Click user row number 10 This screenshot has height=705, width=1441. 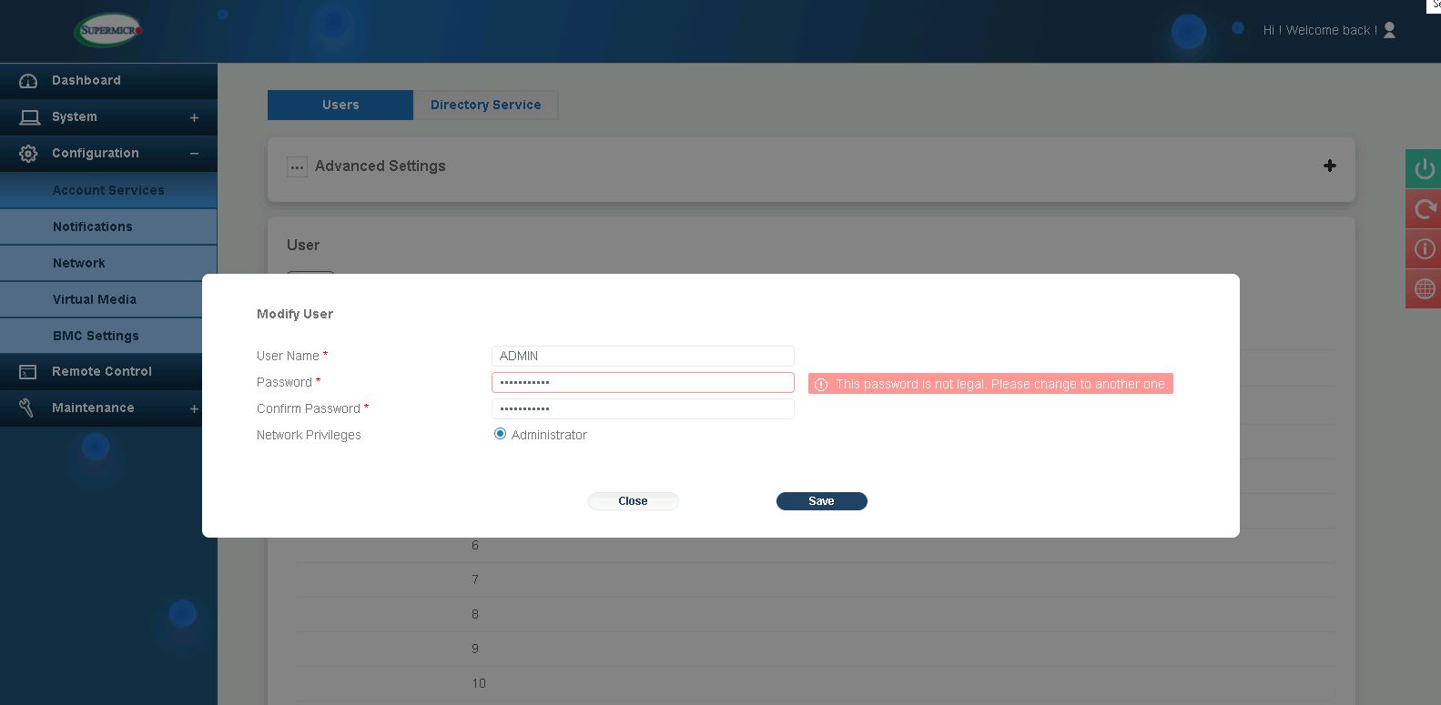(x=815, y=683)
